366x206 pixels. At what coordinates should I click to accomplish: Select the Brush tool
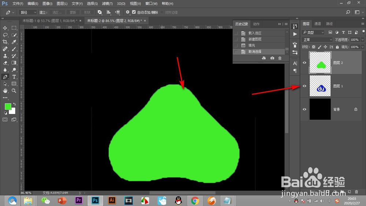[14, 49]
